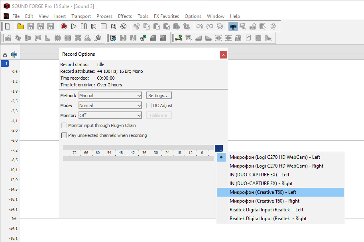Screen dimensions: 364x242
Task: Click the edit tool icon beside the lock
Action: point(14,55)
